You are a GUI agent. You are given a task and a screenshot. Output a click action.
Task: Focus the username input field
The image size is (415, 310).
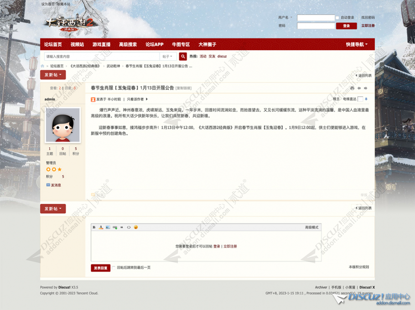pyautogui.click(x=316, y=18)
